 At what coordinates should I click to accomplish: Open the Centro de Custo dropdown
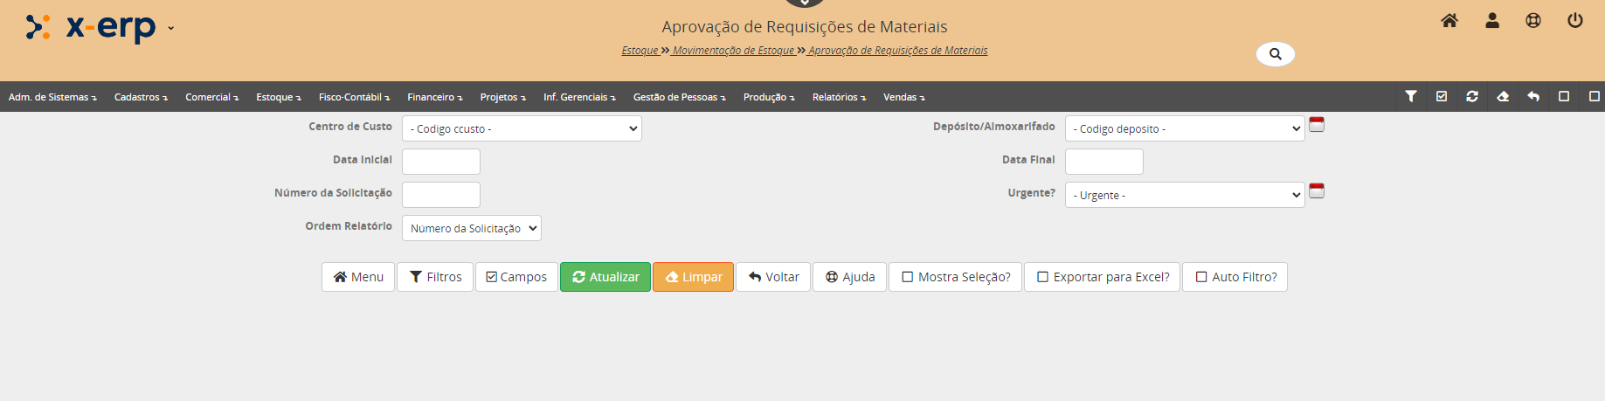pyautogui.click(x=522, y=128)
